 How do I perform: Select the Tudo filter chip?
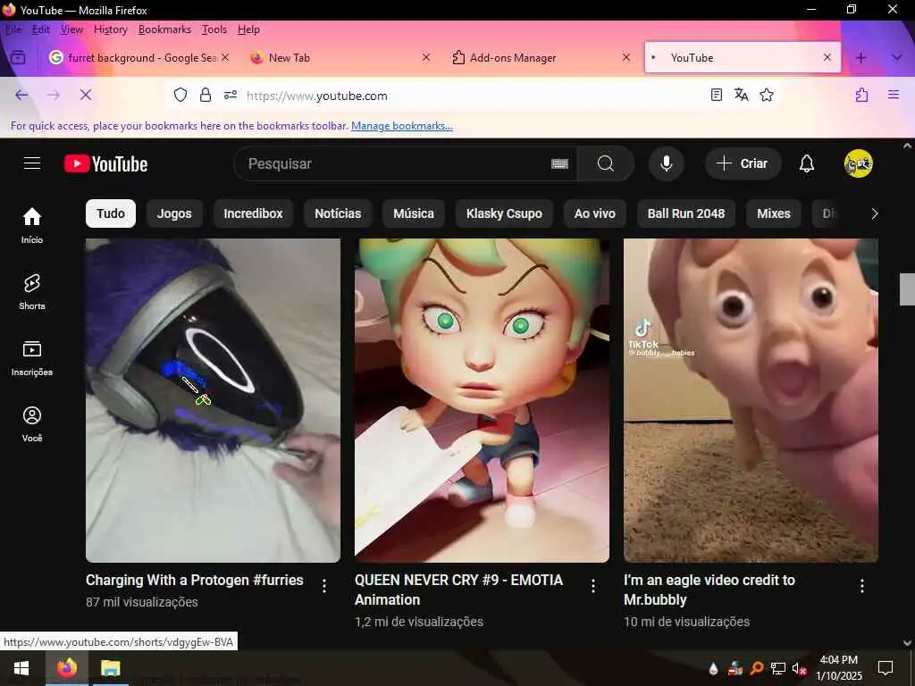[x=111, y=213]
